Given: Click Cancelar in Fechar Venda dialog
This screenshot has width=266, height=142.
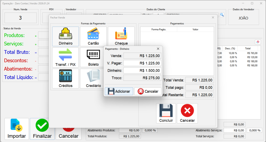Looking at the screenshot, I should (187, 113).
